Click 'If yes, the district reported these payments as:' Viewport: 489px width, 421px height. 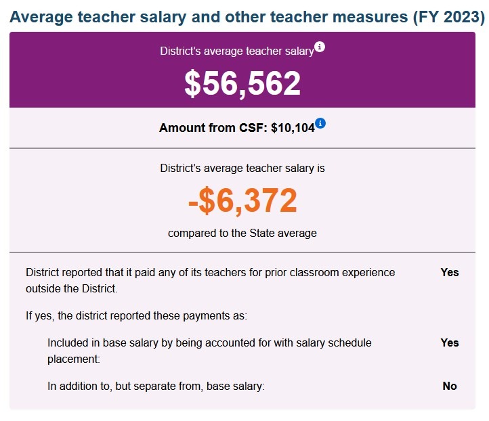136,315
